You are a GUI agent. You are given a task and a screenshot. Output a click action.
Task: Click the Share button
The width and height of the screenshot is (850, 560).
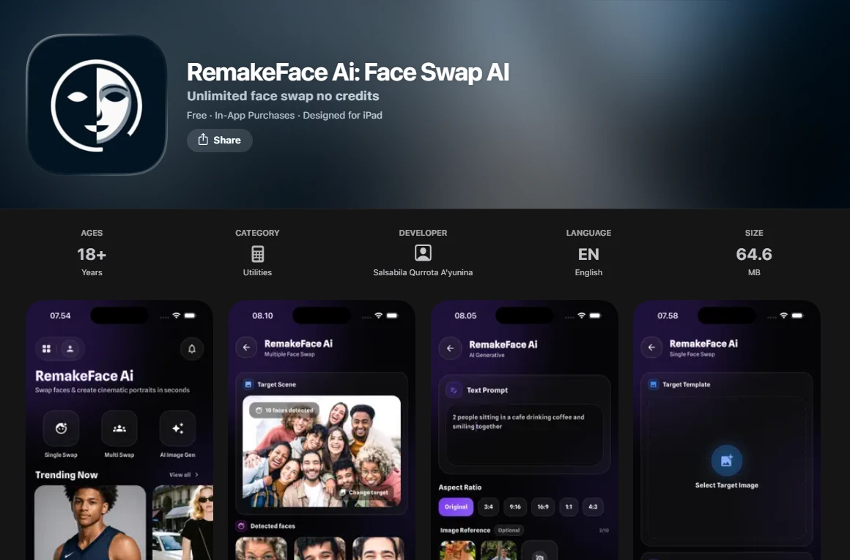[x=220, y=141]
